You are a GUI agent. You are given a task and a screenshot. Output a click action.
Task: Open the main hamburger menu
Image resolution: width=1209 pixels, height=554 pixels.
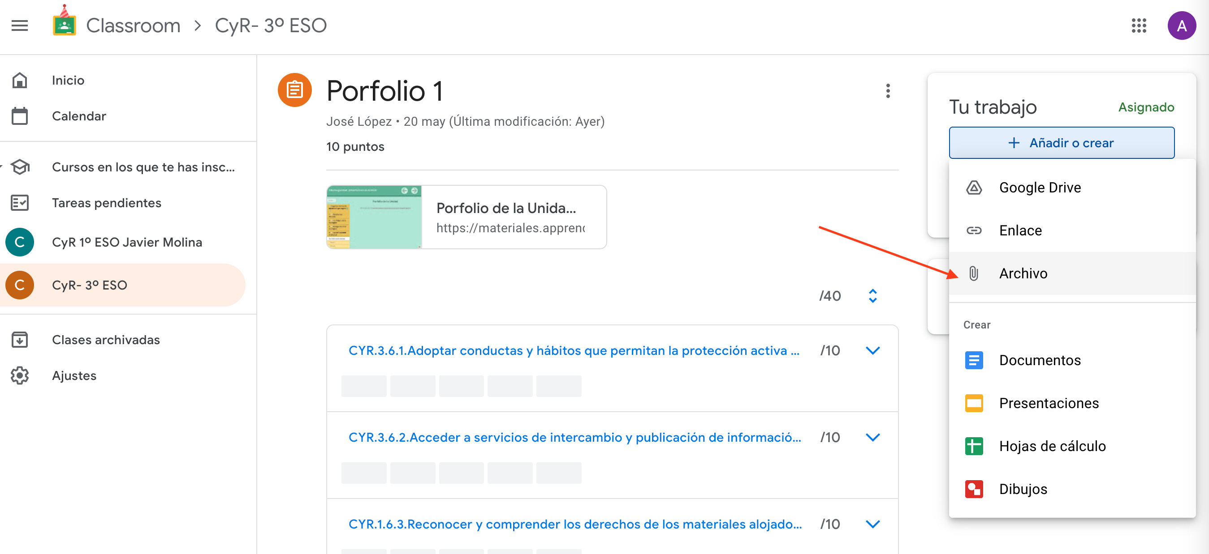20,26
